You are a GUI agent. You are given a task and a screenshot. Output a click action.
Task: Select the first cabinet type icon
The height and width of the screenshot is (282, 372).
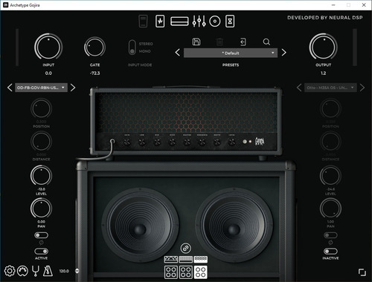(x=171, y=272)
